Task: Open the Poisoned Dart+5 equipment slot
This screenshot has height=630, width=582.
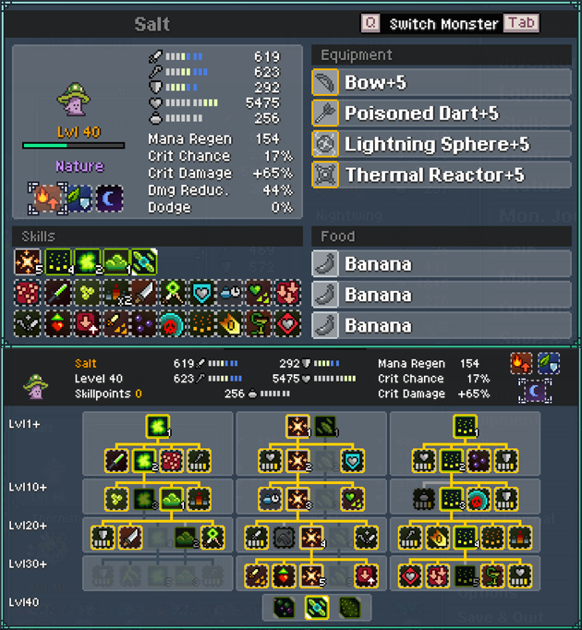Action: coord(442,114)
